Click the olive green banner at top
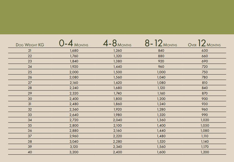Image resolution: width=234 pixels, height=162 pixels. click(x=117, y=17)
